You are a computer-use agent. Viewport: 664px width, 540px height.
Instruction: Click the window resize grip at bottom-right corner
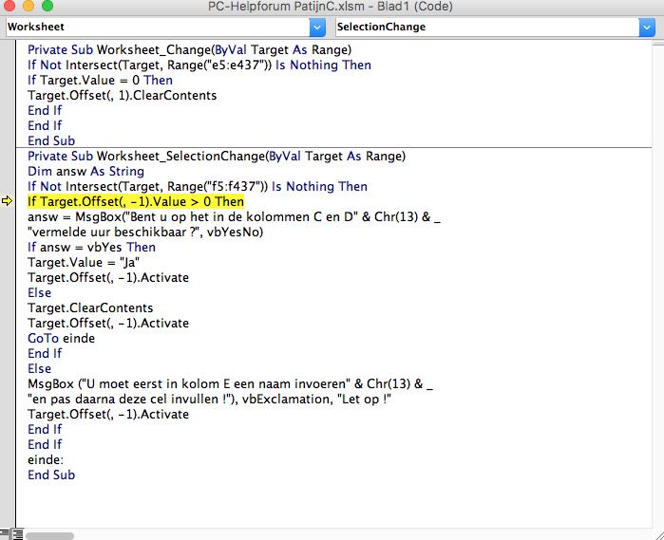coord(658,535)
